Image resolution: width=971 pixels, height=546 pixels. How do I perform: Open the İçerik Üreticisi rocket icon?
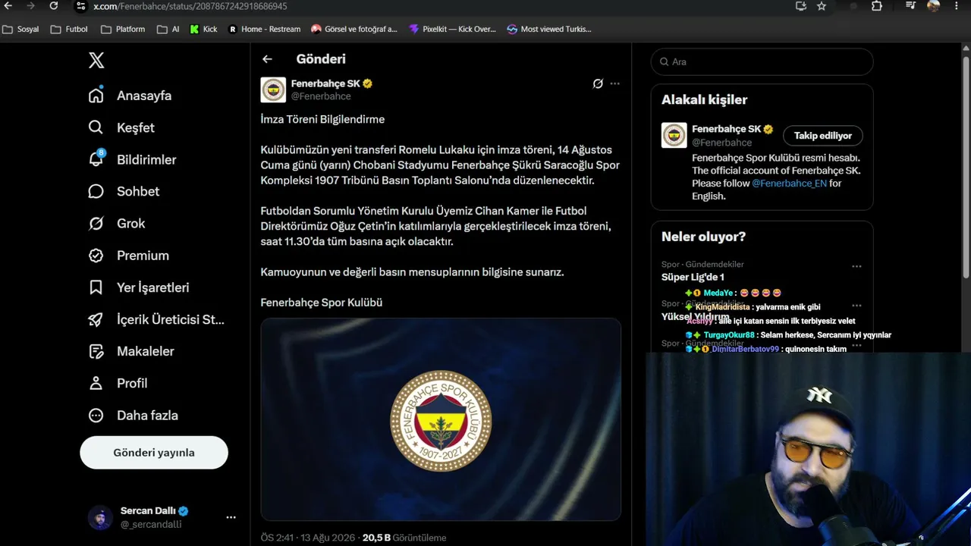pyautogui.click(x=96, y=319)
